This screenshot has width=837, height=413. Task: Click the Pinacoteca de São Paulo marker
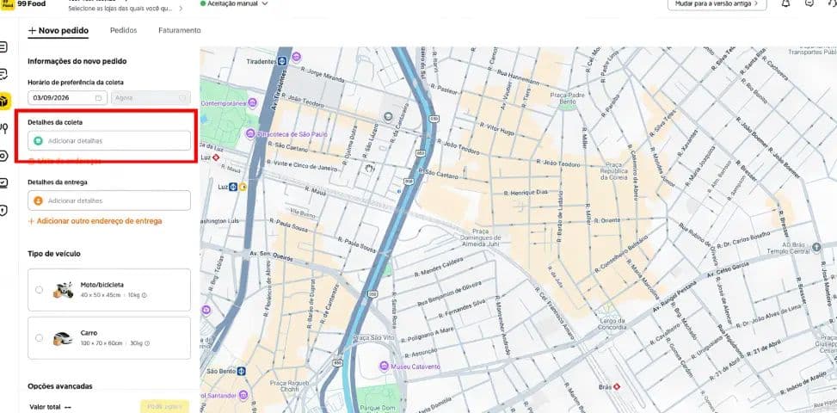pos(249,134)
